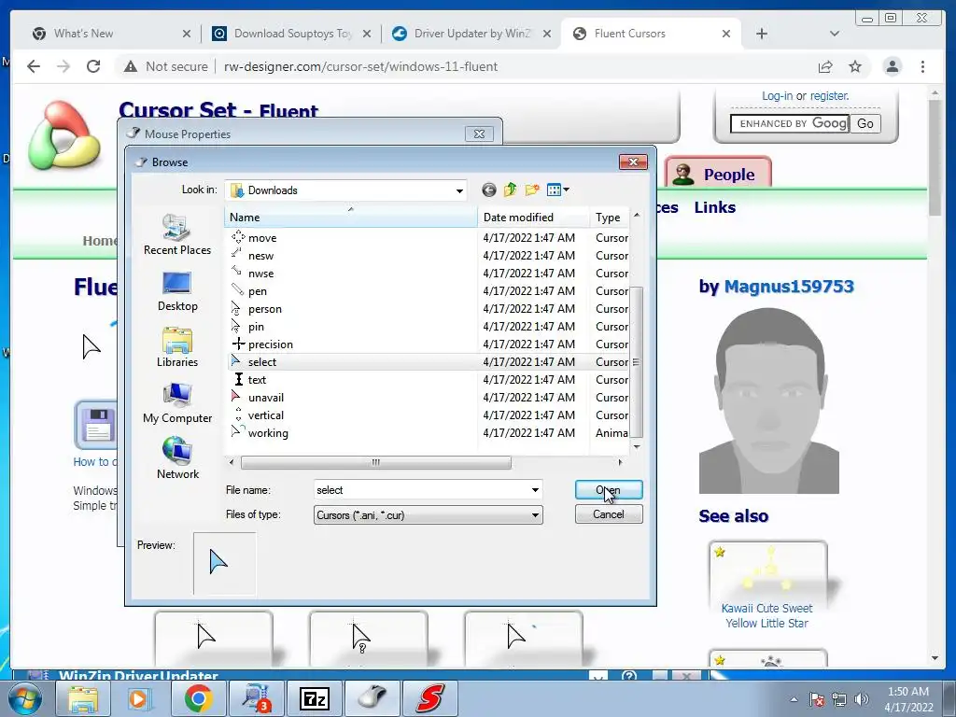The image size is (956, 717).
Task: Open Chrome's tab search chevron
Action: (835, 34)
